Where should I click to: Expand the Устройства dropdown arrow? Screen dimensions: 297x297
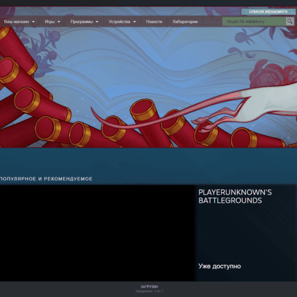(x=135, y=22)
